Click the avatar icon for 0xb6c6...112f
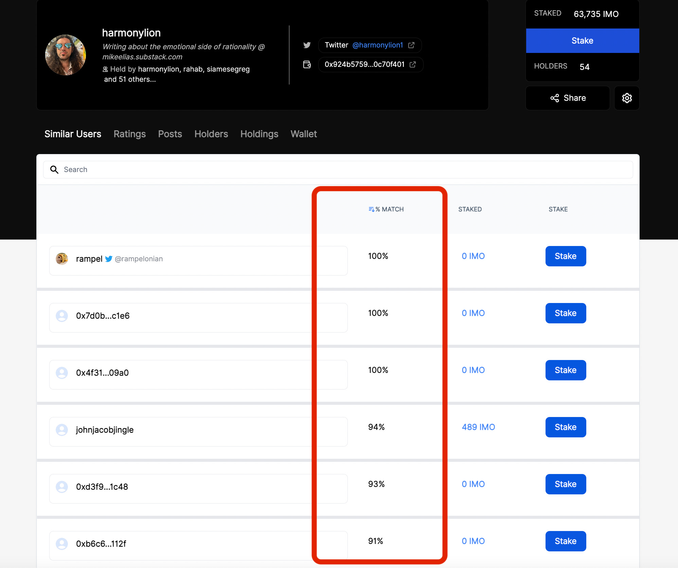 point(62,544)
